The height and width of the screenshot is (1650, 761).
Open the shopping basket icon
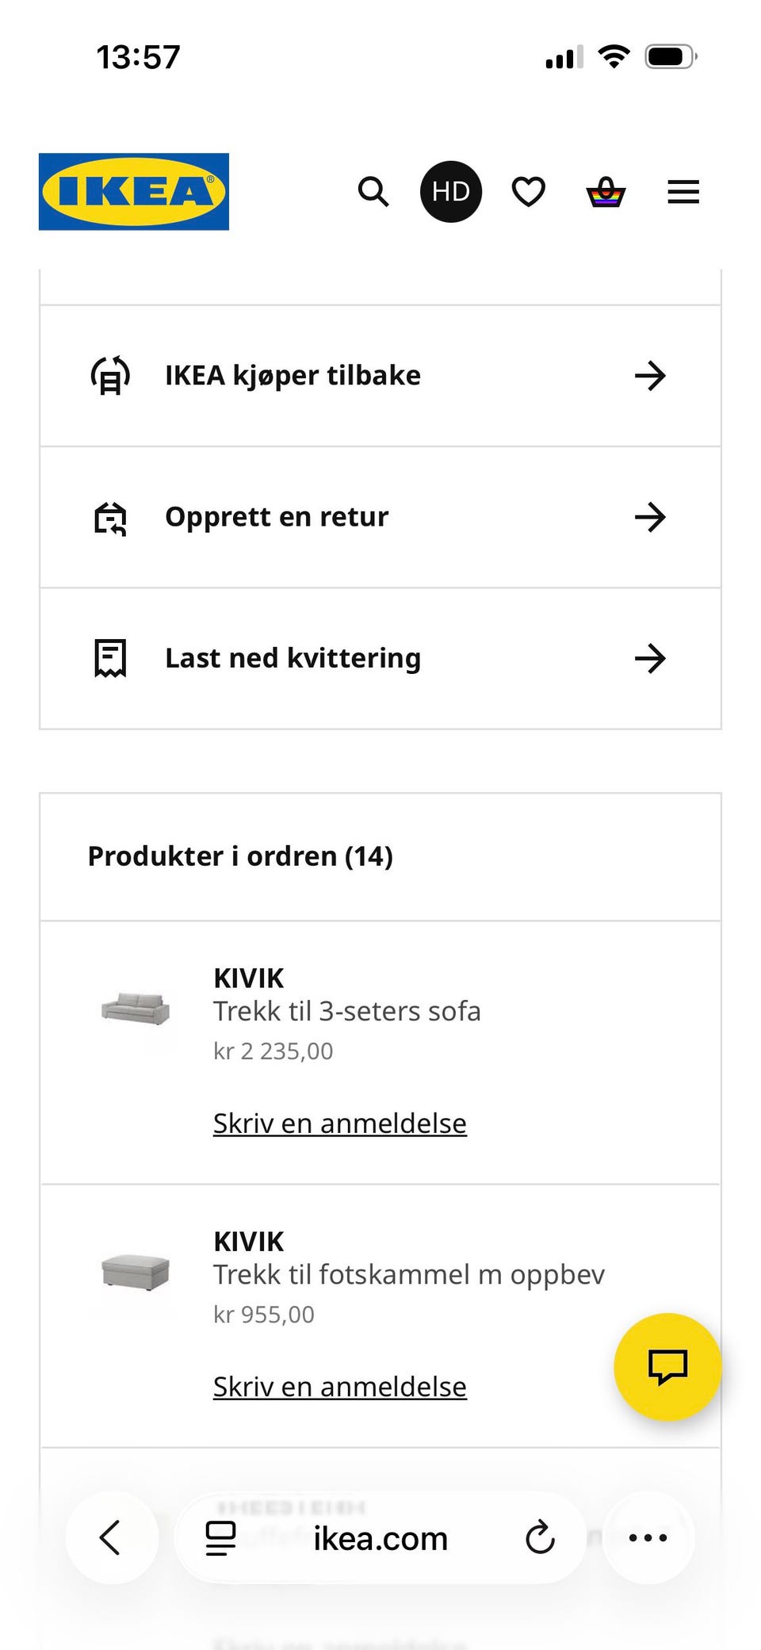[x=606, y=192]
